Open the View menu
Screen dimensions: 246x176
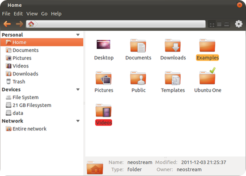click(x=32, y=14)
